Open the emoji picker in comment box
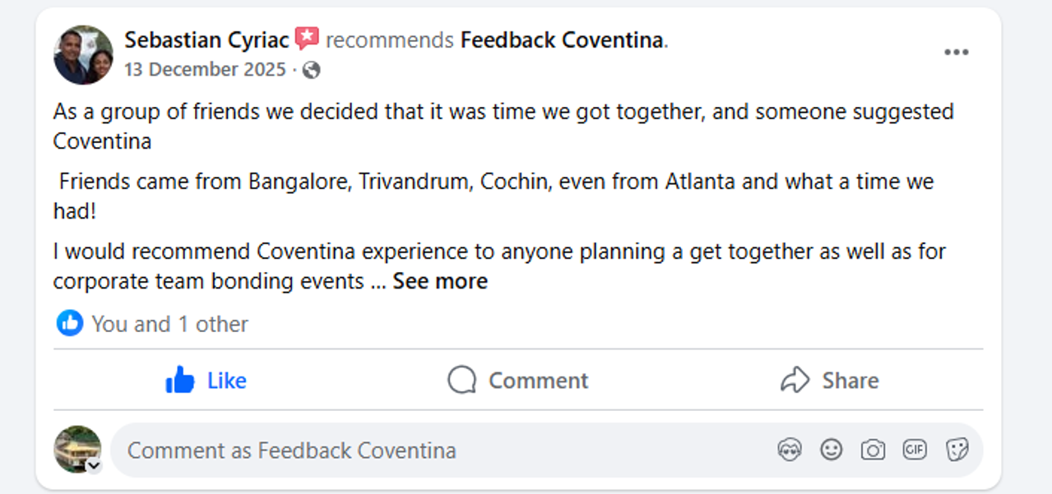1052x494 pixels. (832, 450)
